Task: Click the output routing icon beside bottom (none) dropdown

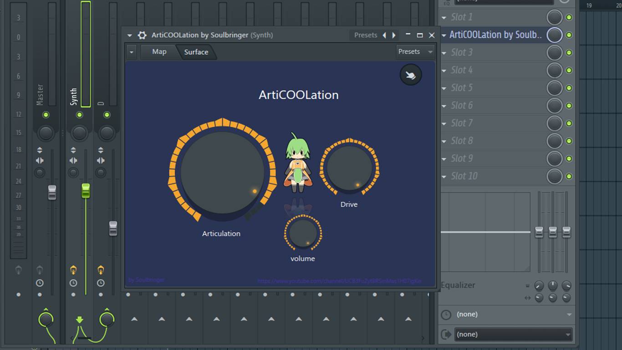Action: 446,335
